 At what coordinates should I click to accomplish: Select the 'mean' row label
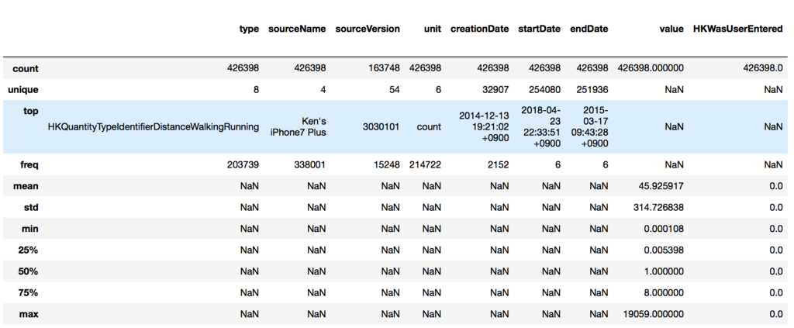click(26, 186)
